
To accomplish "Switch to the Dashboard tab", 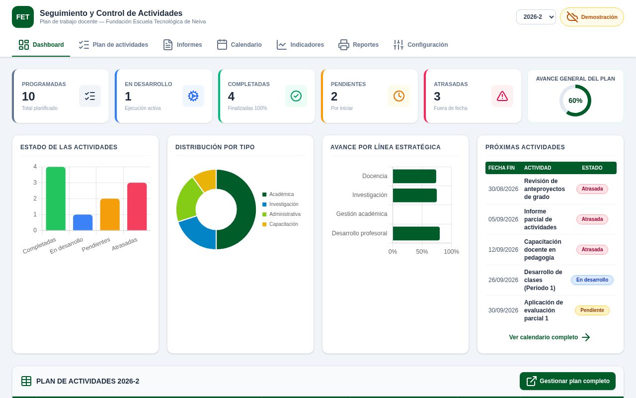I will click(41, 45).
